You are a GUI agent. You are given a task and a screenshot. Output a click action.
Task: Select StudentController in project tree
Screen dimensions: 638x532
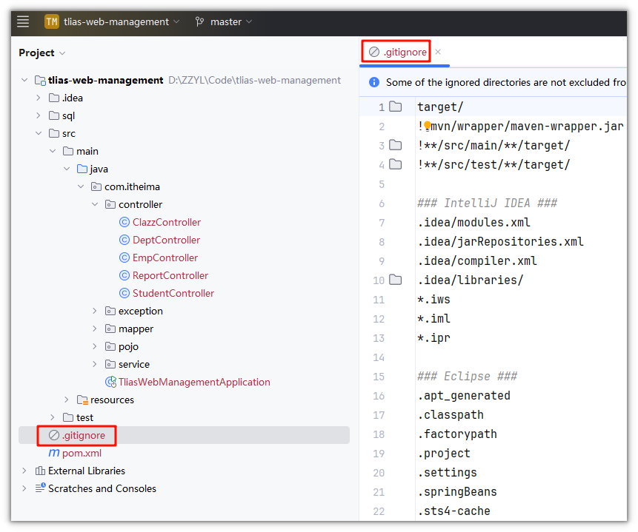[173, 294]
